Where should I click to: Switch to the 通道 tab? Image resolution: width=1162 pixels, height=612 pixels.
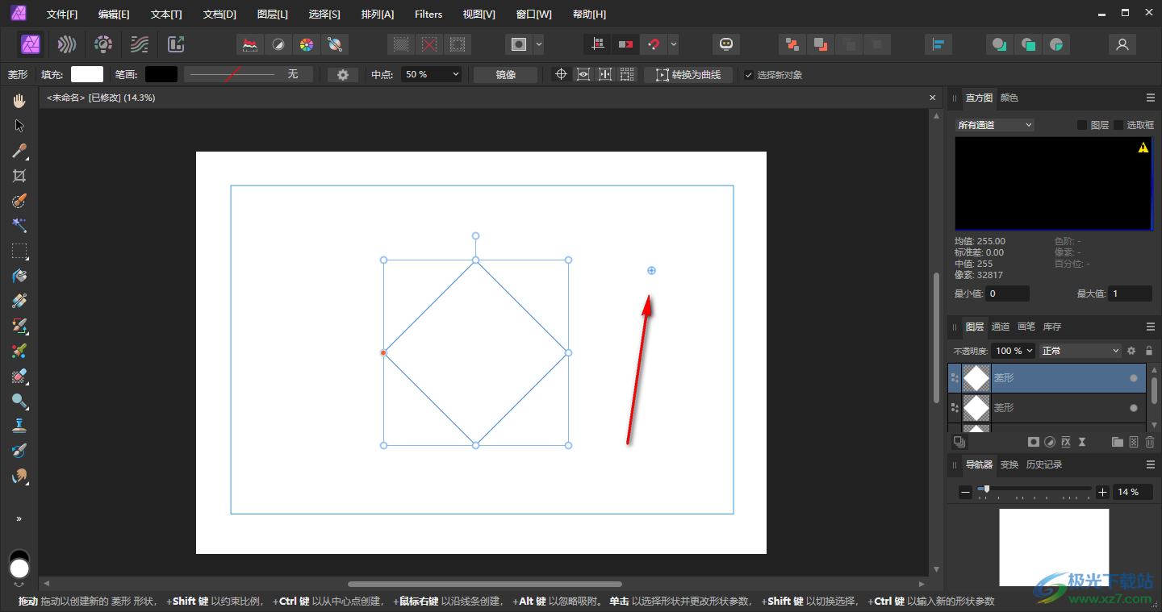point(1001,327)
